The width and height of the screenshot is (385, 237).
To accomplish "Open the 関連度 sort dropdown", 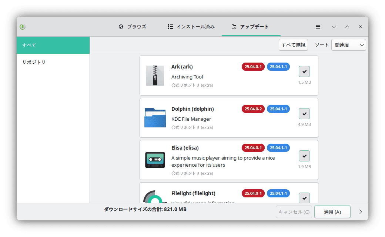I will tap(348, 45).
